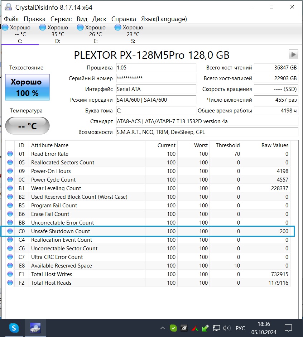
Task: Click the status dot for Ultra CRC Error Count
Action: [10, 257]
